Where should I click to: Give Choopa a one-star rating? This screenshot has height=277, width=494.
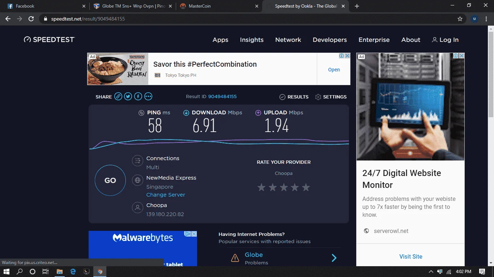point(261,187)
